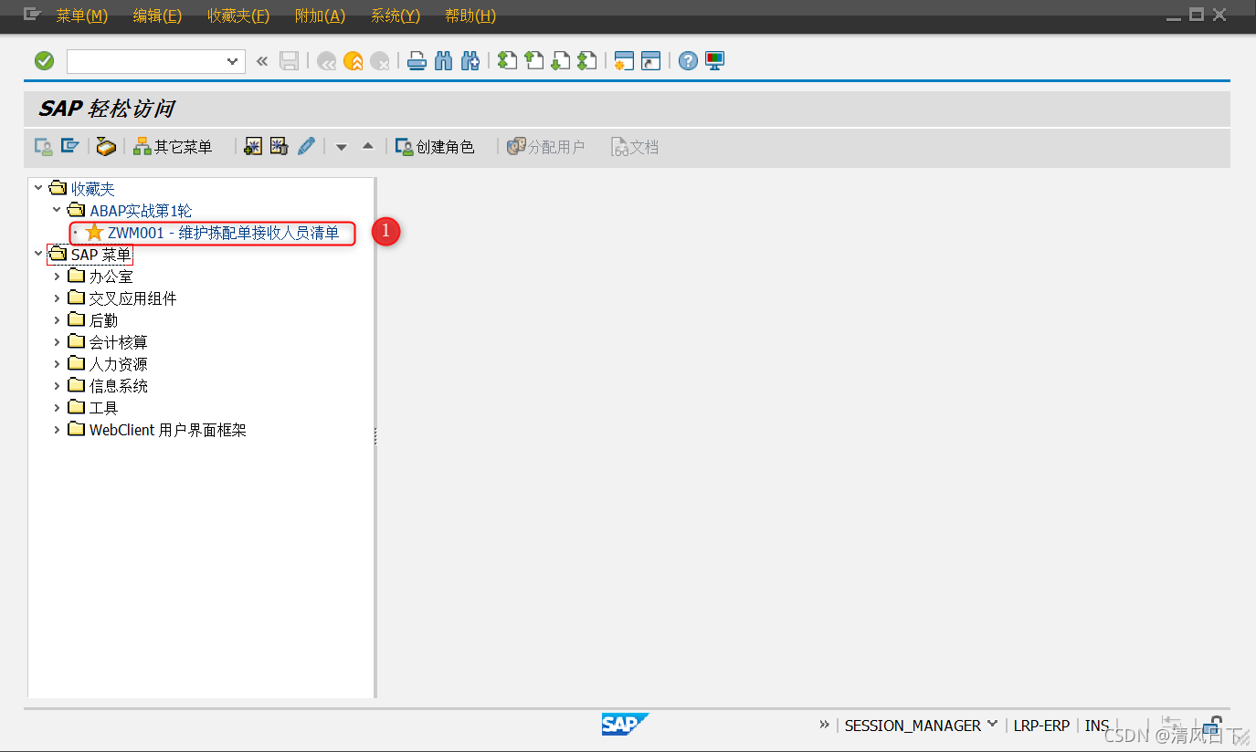Screen dimensions: 1256x752
Task: Toggle the INS insert mode indicator
Action: point(1097,726)
